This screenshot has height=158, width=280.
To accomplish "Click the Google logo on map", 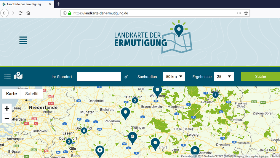I will click(8, 154).
